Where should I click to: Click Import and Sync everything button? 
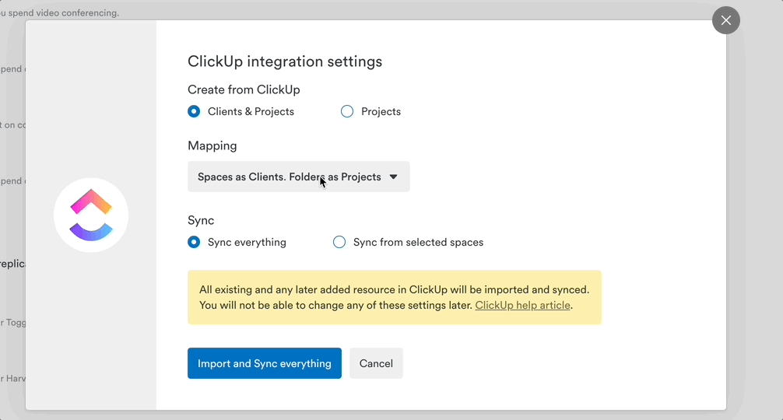tap(265, 363)
